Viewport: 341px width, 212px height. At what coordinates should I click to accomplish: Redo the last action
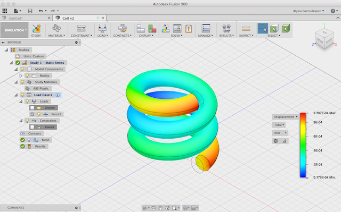pos(53,11)
